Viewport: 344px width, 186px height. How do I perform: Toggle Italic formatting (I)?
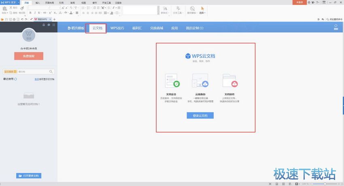tap(35, 13)
